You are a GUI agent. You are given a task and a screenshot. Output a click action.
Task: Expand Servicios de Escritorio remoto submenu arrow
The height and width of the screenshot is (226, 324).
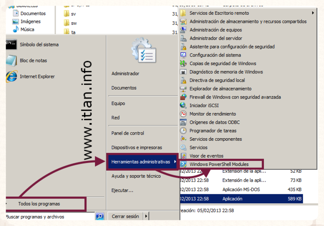click(x=313, y=13)
